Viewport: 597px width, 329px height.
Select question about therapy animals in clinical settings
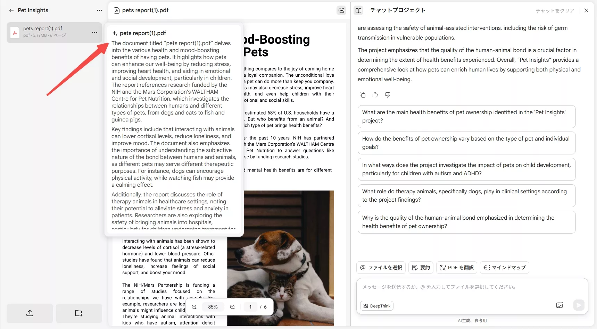[x=466, y=196]
